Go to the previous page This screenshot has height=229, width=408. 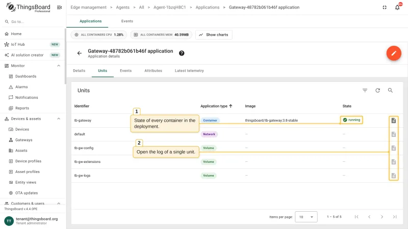coord(369,217)
